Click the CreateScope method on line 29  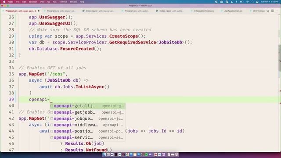point(123,36)
